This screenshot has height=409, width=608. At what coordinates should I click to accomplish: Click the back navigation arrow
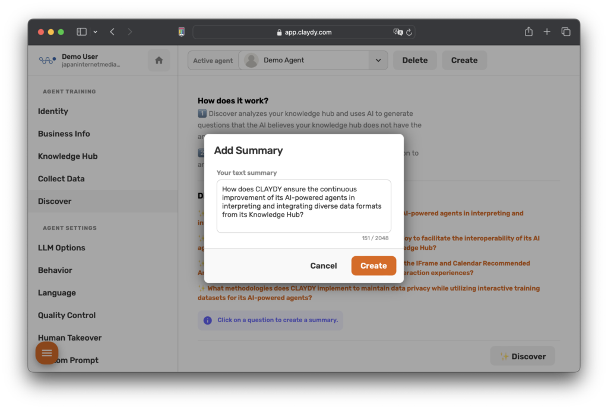pos(112,32)
